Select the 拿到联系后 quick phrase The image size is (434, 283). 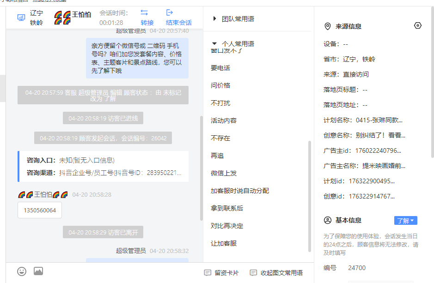226,208
